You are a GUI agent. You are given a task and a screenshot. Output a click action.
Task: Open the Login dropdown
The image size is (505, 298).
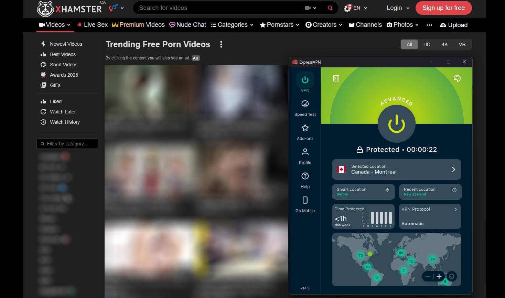point(398,8)
